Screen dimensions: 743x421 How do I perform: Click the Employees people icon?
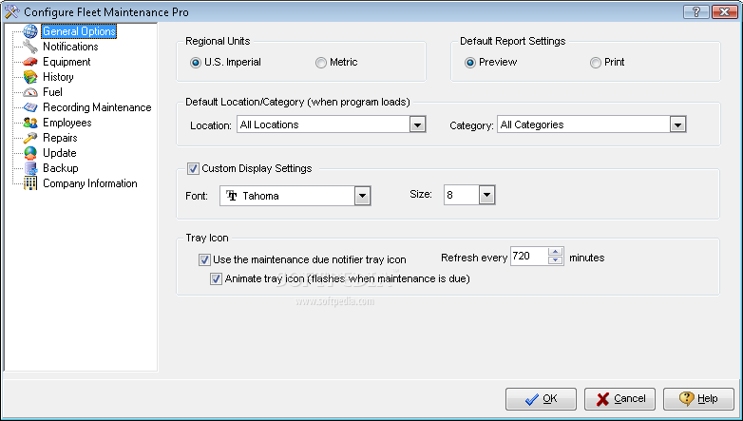coord(30,123)
